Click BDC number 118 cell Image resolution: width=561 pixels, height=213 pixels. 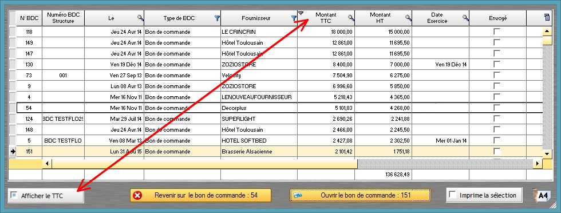pyautogui.click(x=29, y=32)
